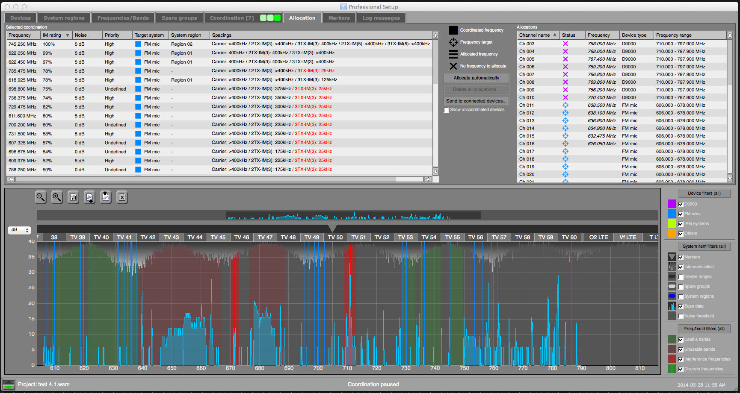
Task: Enable Show uncoordinated devices checkbox
Action: tap(447, 110)
